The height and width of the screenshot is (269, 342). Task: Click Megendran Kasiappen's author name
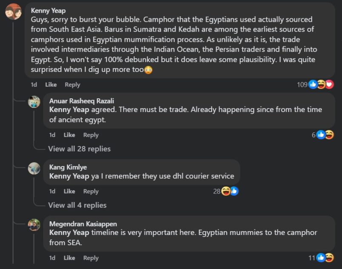83,224
